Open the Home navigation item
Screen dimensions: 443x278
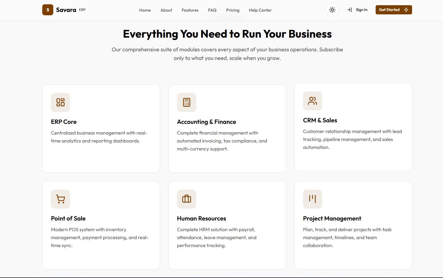point(145,10)
